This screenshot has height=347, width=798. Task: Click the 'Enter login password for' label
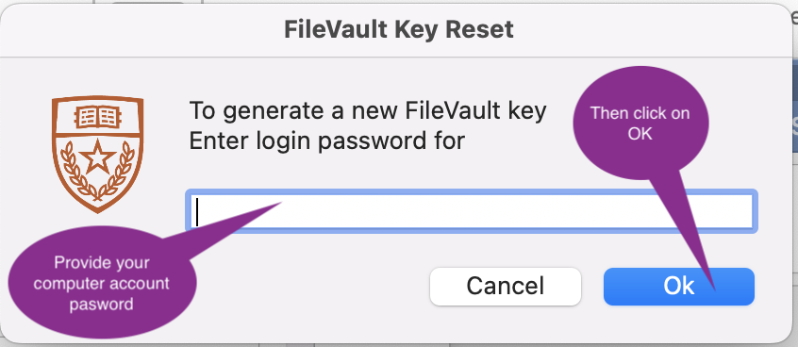pos(326,140)
